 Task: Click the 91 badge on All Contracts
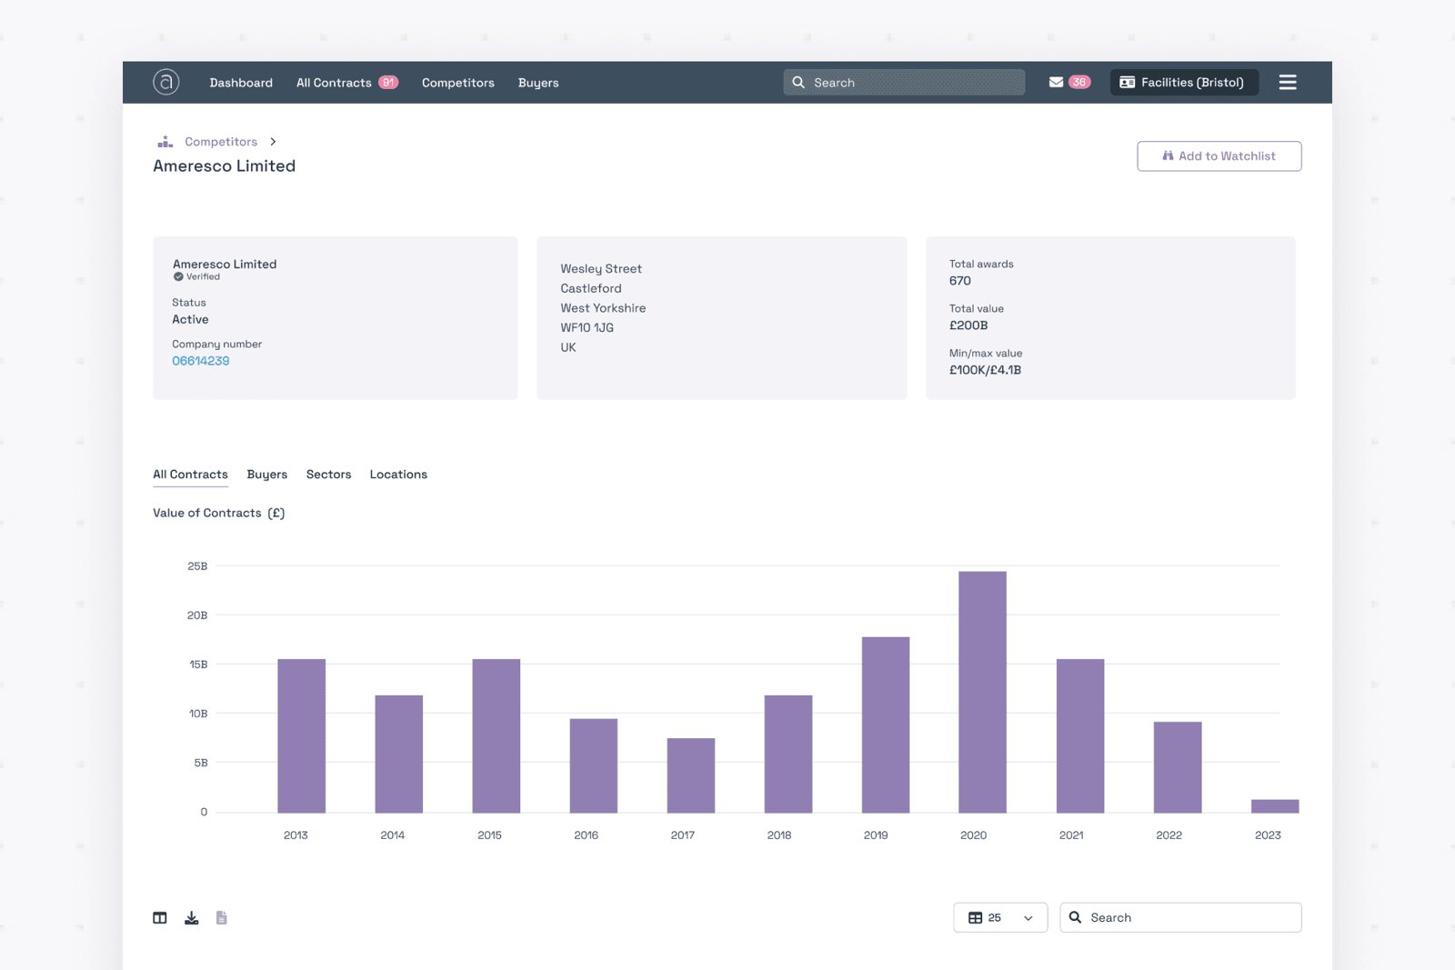pos(388,82)
